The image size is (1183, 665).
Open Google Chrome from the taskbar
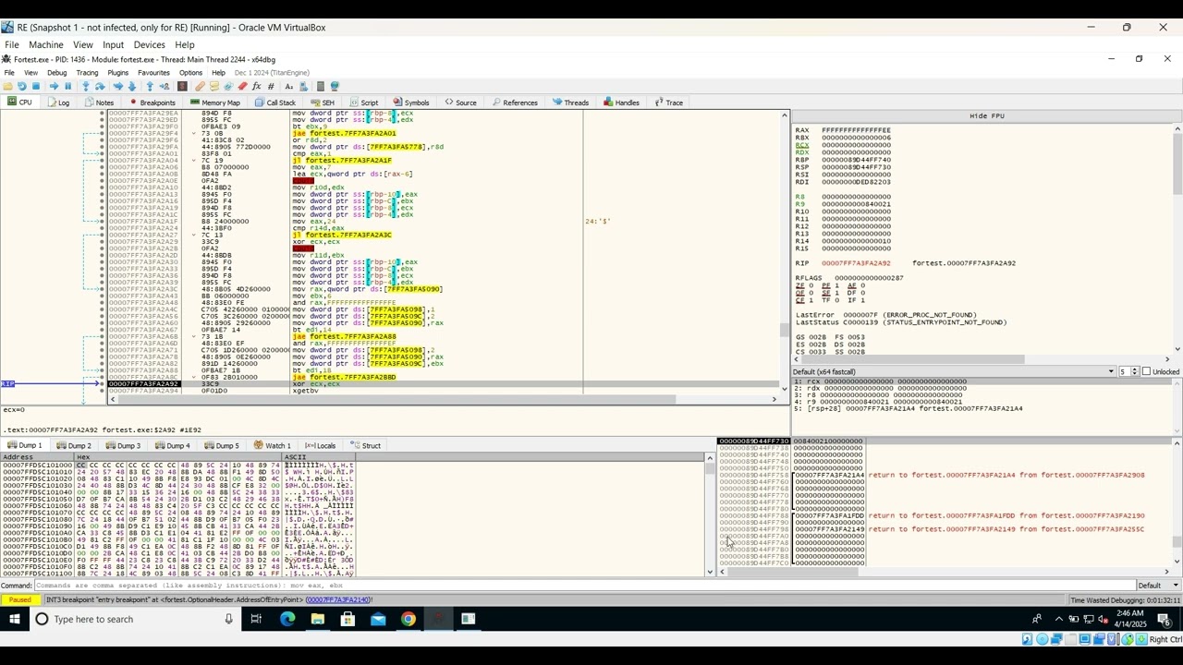pyautogui.click(x=408, y=619)
